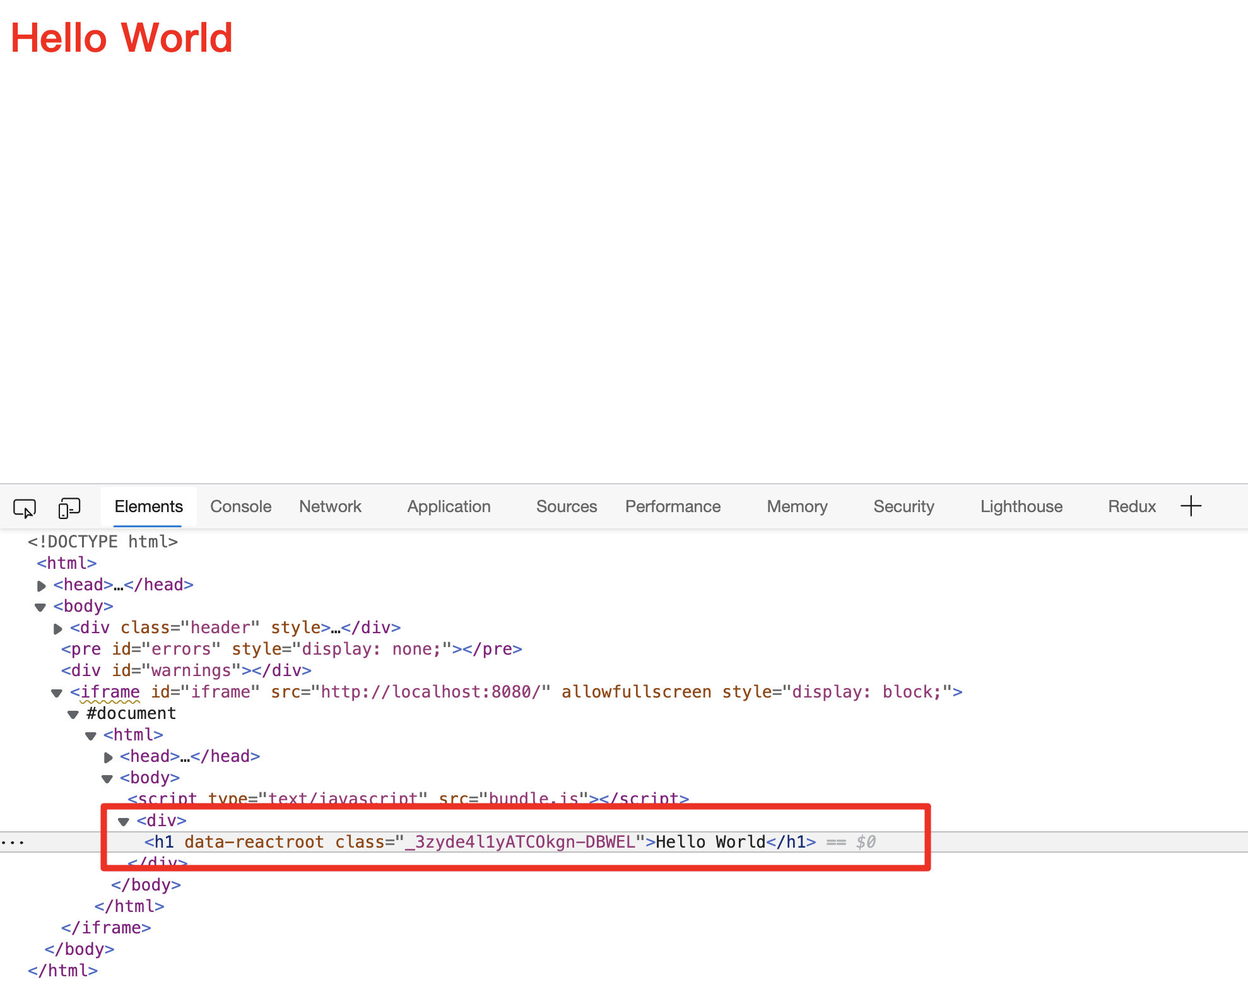The height and width of the screenshot is (999, 1248).
Task: Collapse the iframe element node
Action: click(x=57, y=693)
